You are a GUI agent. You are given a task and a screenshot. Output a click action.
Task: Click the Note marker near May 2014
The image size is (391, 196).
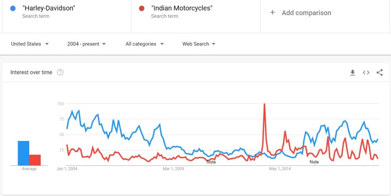coord(314,162)
